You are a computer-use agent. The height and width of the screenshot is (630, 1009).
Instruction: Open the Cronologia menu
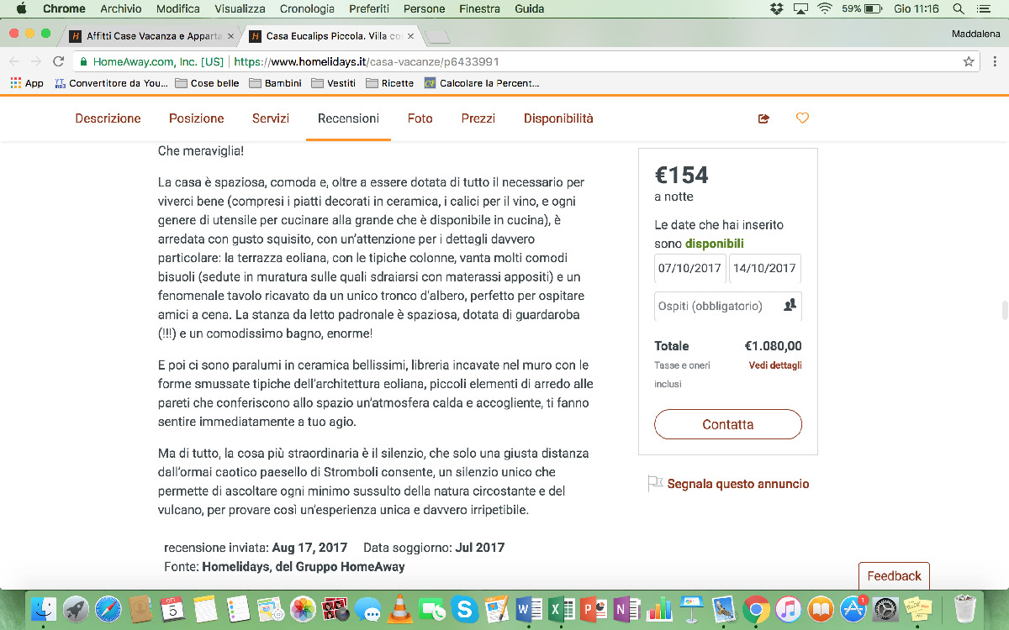tap(308, 9)
